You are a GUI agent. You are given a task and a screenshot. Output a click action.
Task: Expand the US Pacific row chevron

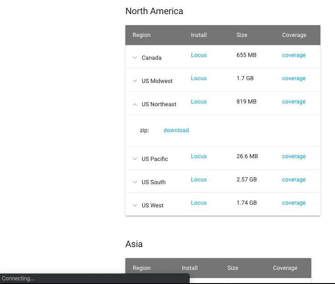click(135, 159)
